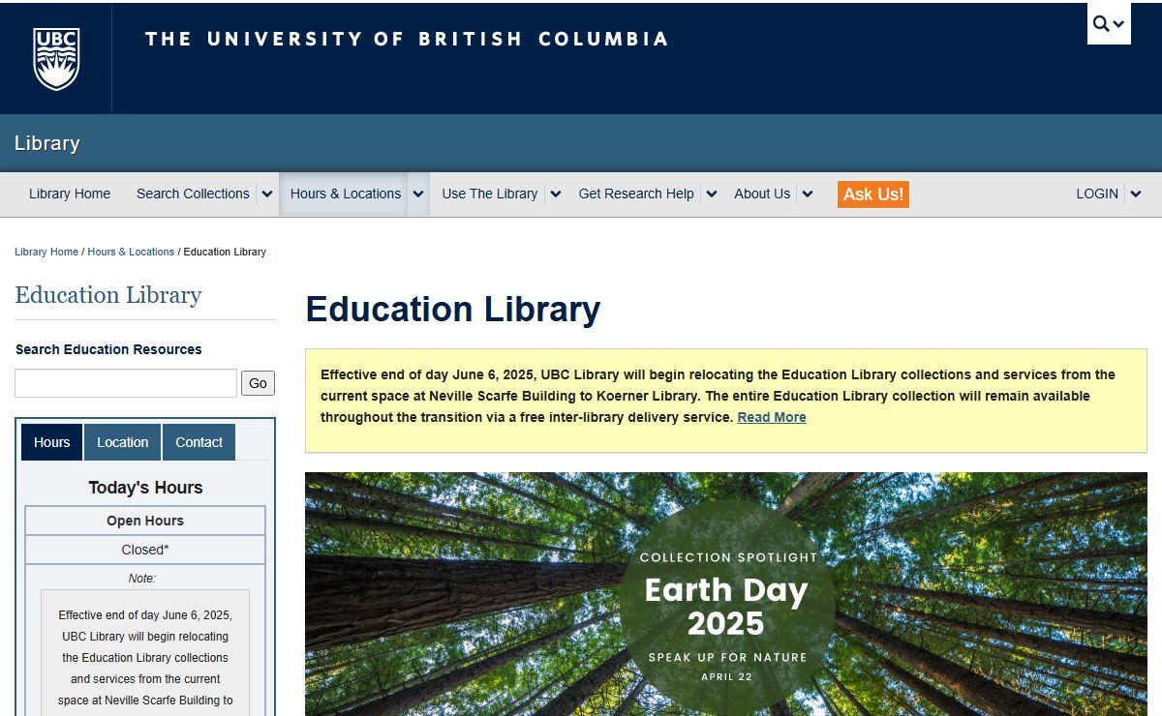1162x716 pixels.
Task: Expand the Hours & Locations dropdown arrow
Action: coord(418,194)
